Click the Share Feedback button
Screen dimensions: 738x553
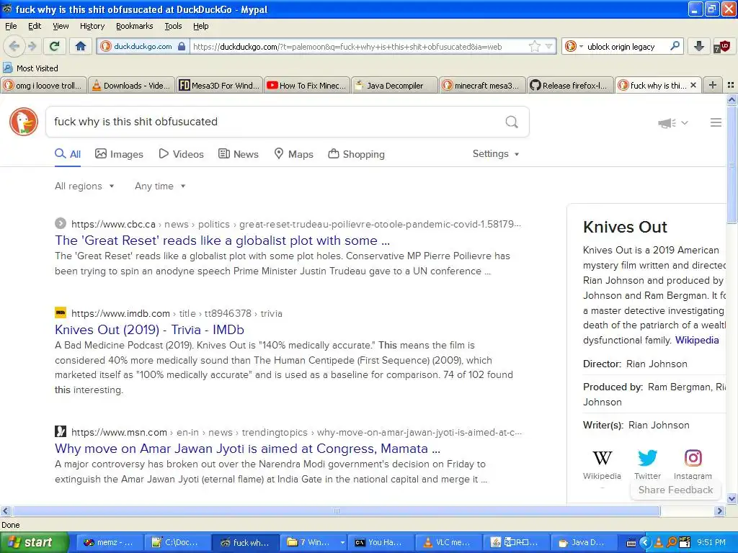pos(675,490)
